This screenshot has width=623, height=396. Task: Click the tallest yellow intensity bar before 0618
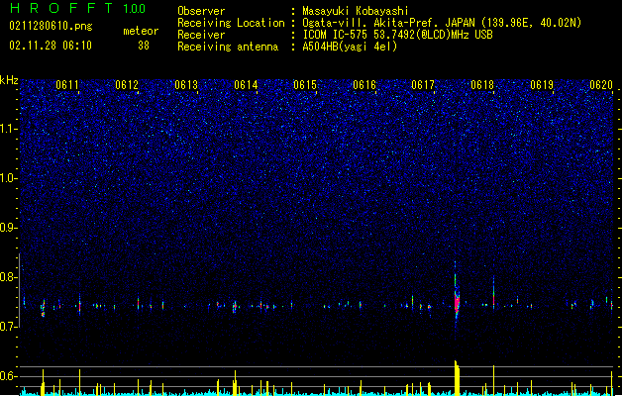click(457, 378)
